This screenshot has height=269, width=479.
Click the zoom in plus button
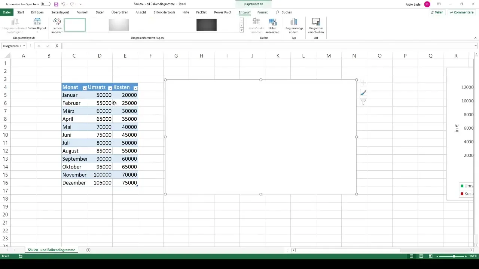466,256
